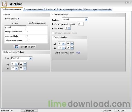The image size is (132, 112).
Task: Confirm changes with Potvrdiť zmeny button
Action: (x=25, y=47)
